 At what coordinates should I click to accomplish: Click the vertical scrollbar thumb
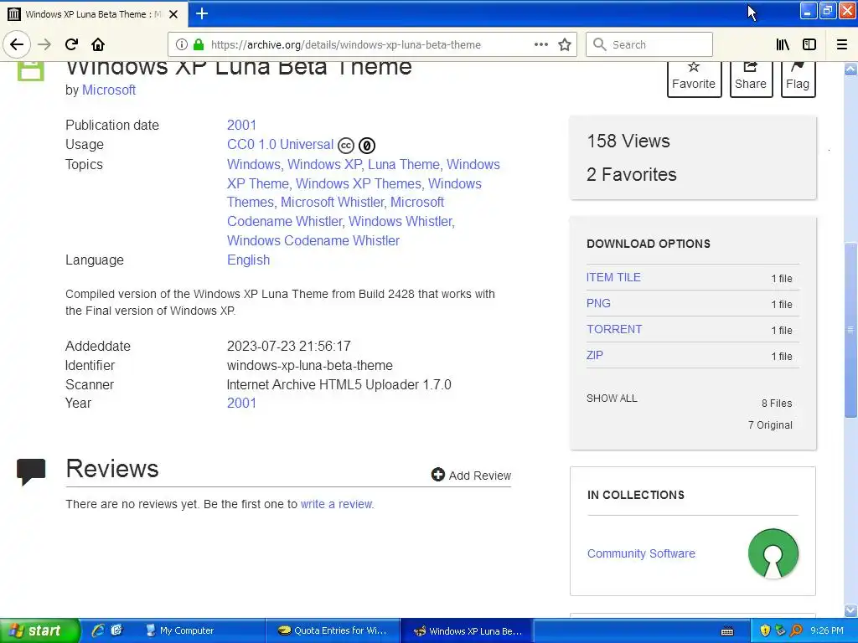tap(850, 330)
